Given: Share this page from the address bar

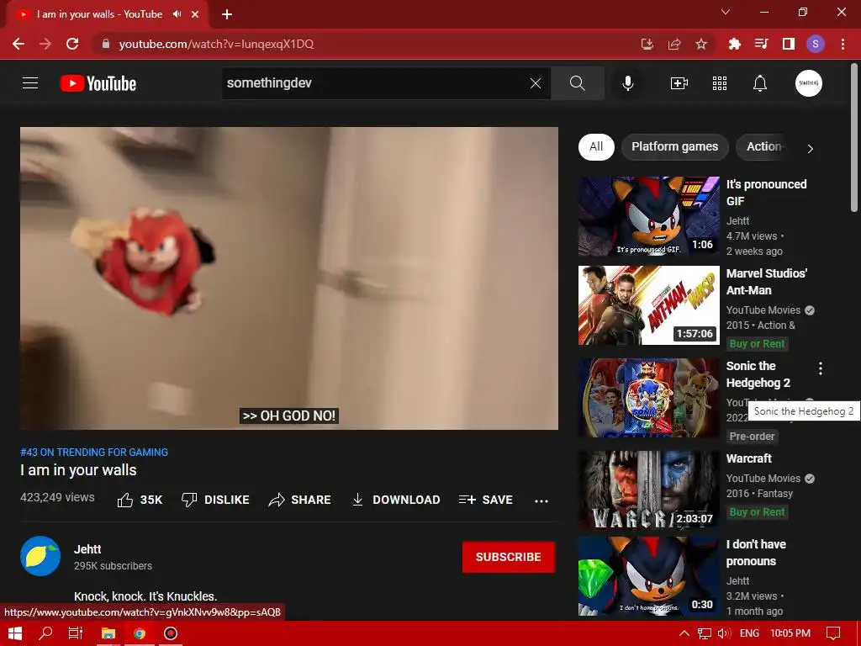Looking at the screenshot, I should 674,44.
